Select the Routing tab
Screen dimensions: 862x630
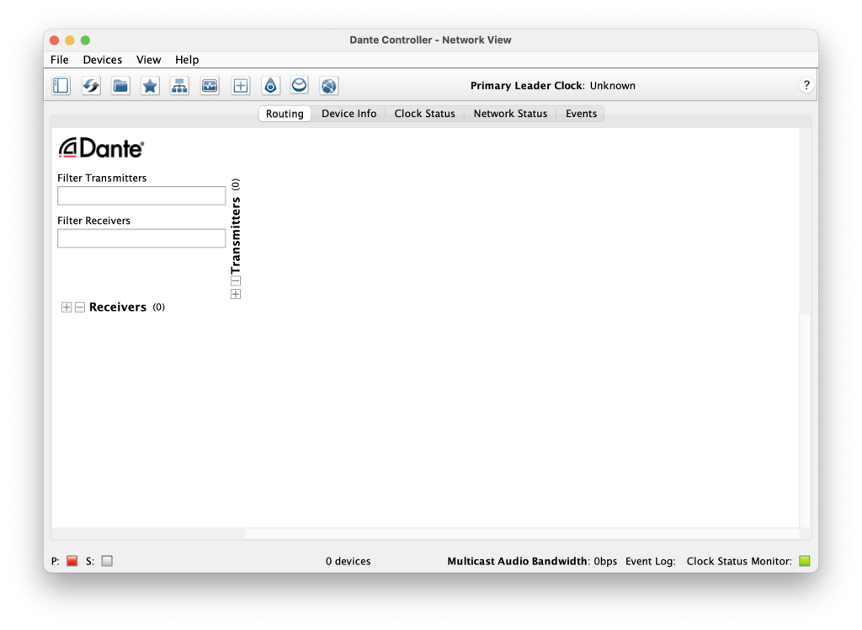tap(285, 114)
